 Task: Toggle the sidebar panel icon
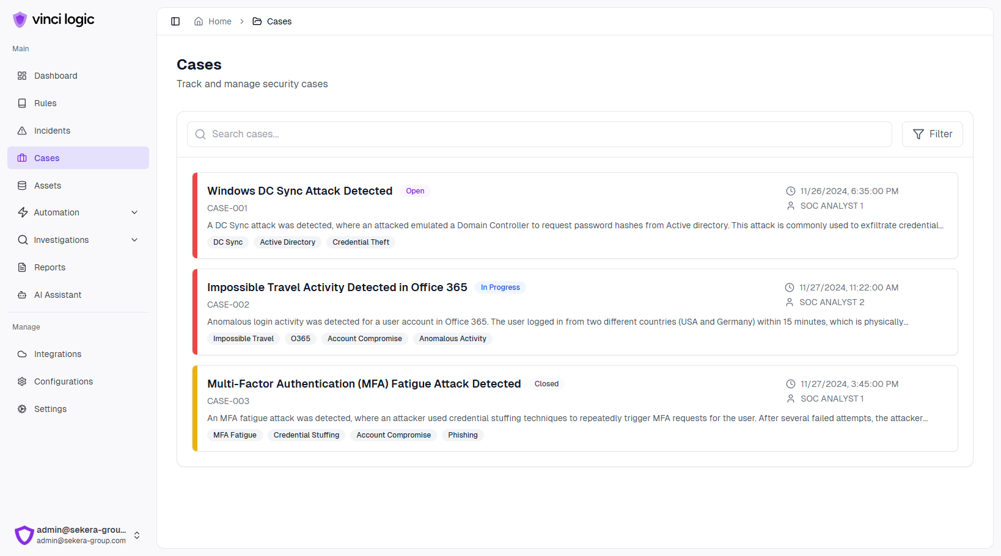coord(175,21)
